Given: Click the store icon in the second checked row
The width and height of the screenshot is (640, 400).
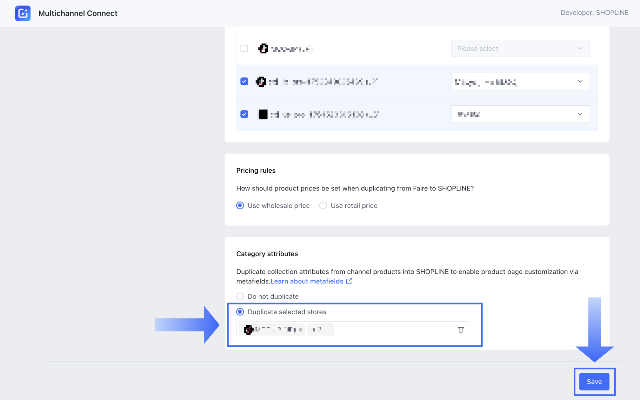Looking at the screenshot, I should 261,82.
